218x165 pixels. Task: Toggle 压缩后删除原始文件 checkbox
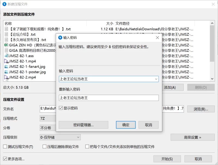tap(44, 146)
